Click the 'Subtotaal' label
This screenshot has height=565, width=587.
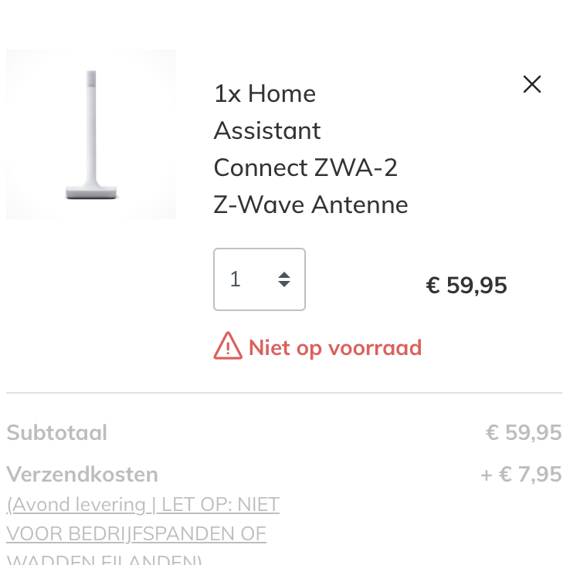pyautogui.click(x=57, y=433)
